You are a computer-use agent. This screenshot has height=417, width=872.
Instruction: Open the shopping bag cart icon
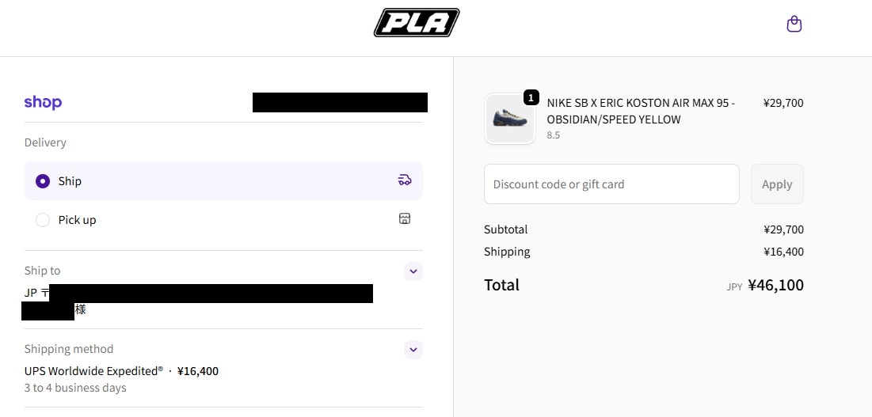pyautogui.click(x=794, y=24)
